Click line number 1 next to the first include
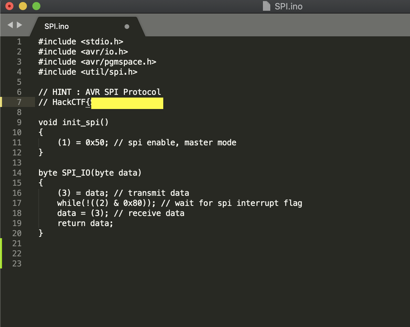This screenshot has height=327, width=410. click(x=19, y=41)
